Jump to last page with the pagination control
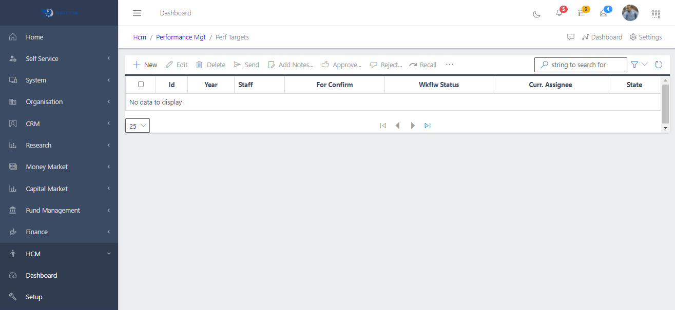The width and height of the screenshot is (675, 310). point(428,125)
